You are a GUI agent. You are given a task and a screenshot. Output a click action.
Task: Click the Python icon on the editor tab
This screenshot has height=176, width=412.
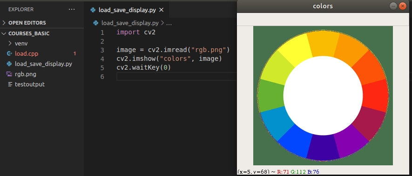(93, 10)
